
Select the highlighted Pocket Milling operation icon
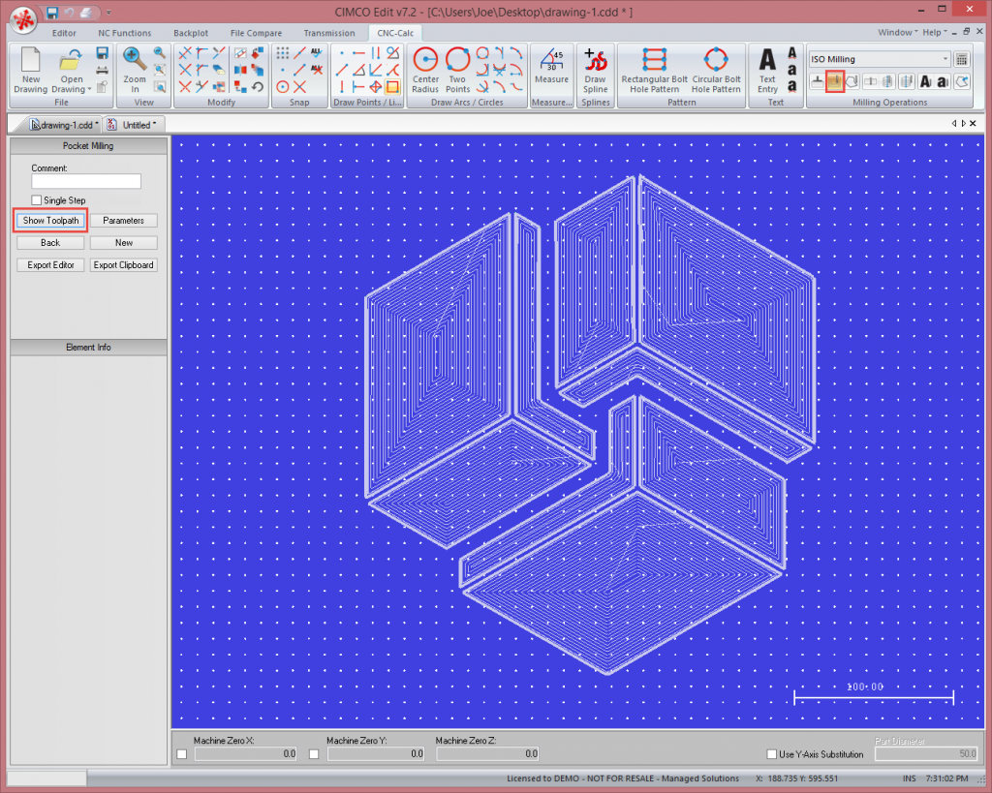tap(835, 81)
